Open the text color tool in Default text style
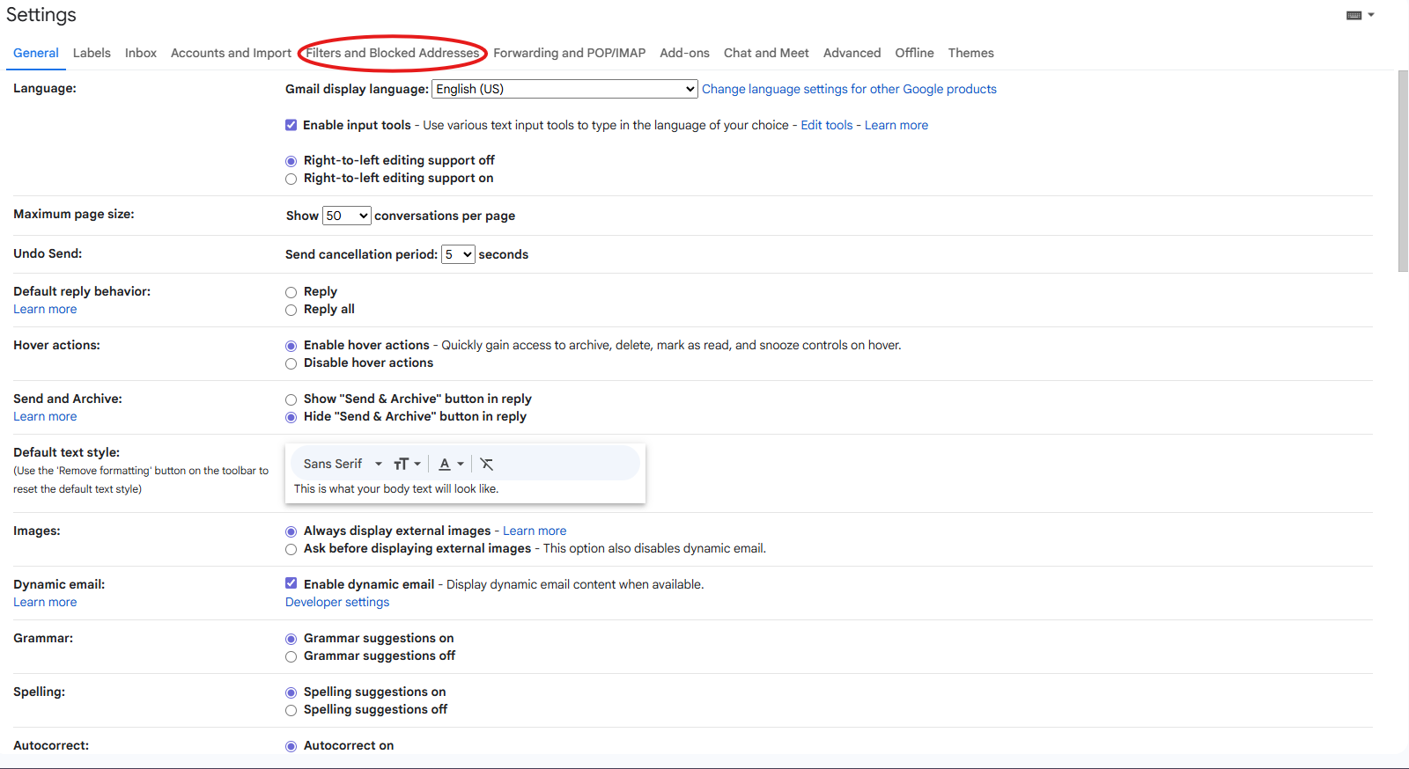Image resolution: width=1409 pixels, height=769 pixels. point(451,464)
